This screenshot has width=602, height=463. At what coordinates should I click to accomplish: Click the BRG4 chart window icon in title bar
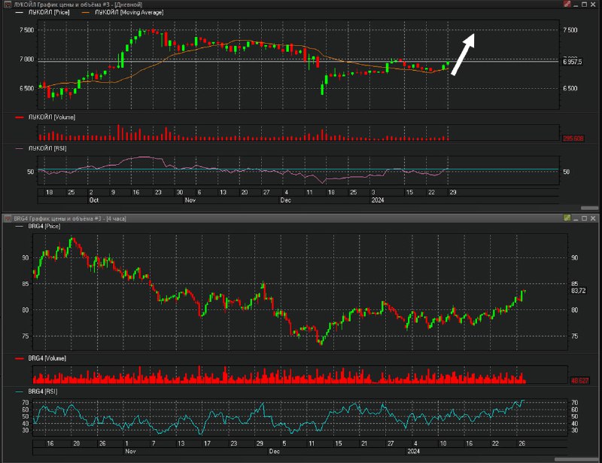8,218
